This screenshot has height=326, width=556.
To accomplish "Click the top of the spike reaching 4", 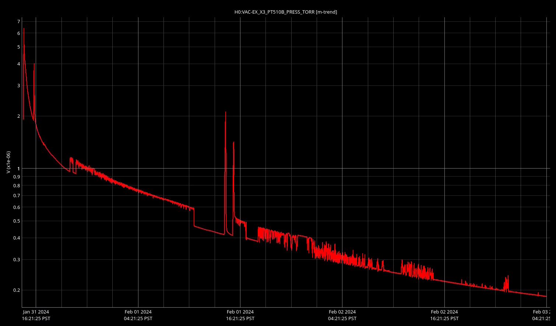I will 34,64.
